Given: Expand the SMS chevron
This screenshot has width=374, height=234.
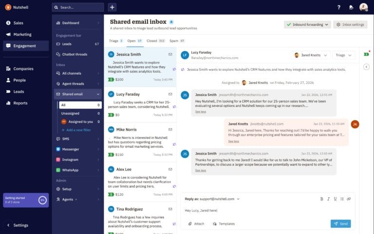Looking at the screenshot, I should [98, 139].
